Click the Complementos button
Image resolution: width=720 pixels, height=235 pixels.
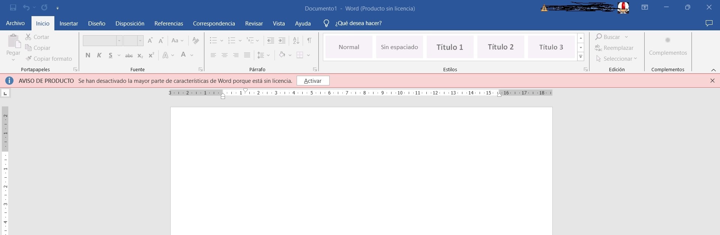tap(668, 46)
